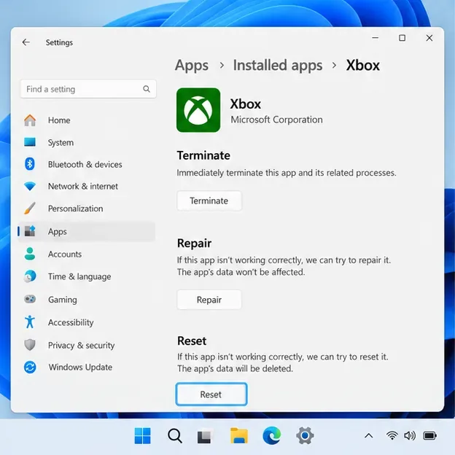Open Home settings page

(87, 120)
